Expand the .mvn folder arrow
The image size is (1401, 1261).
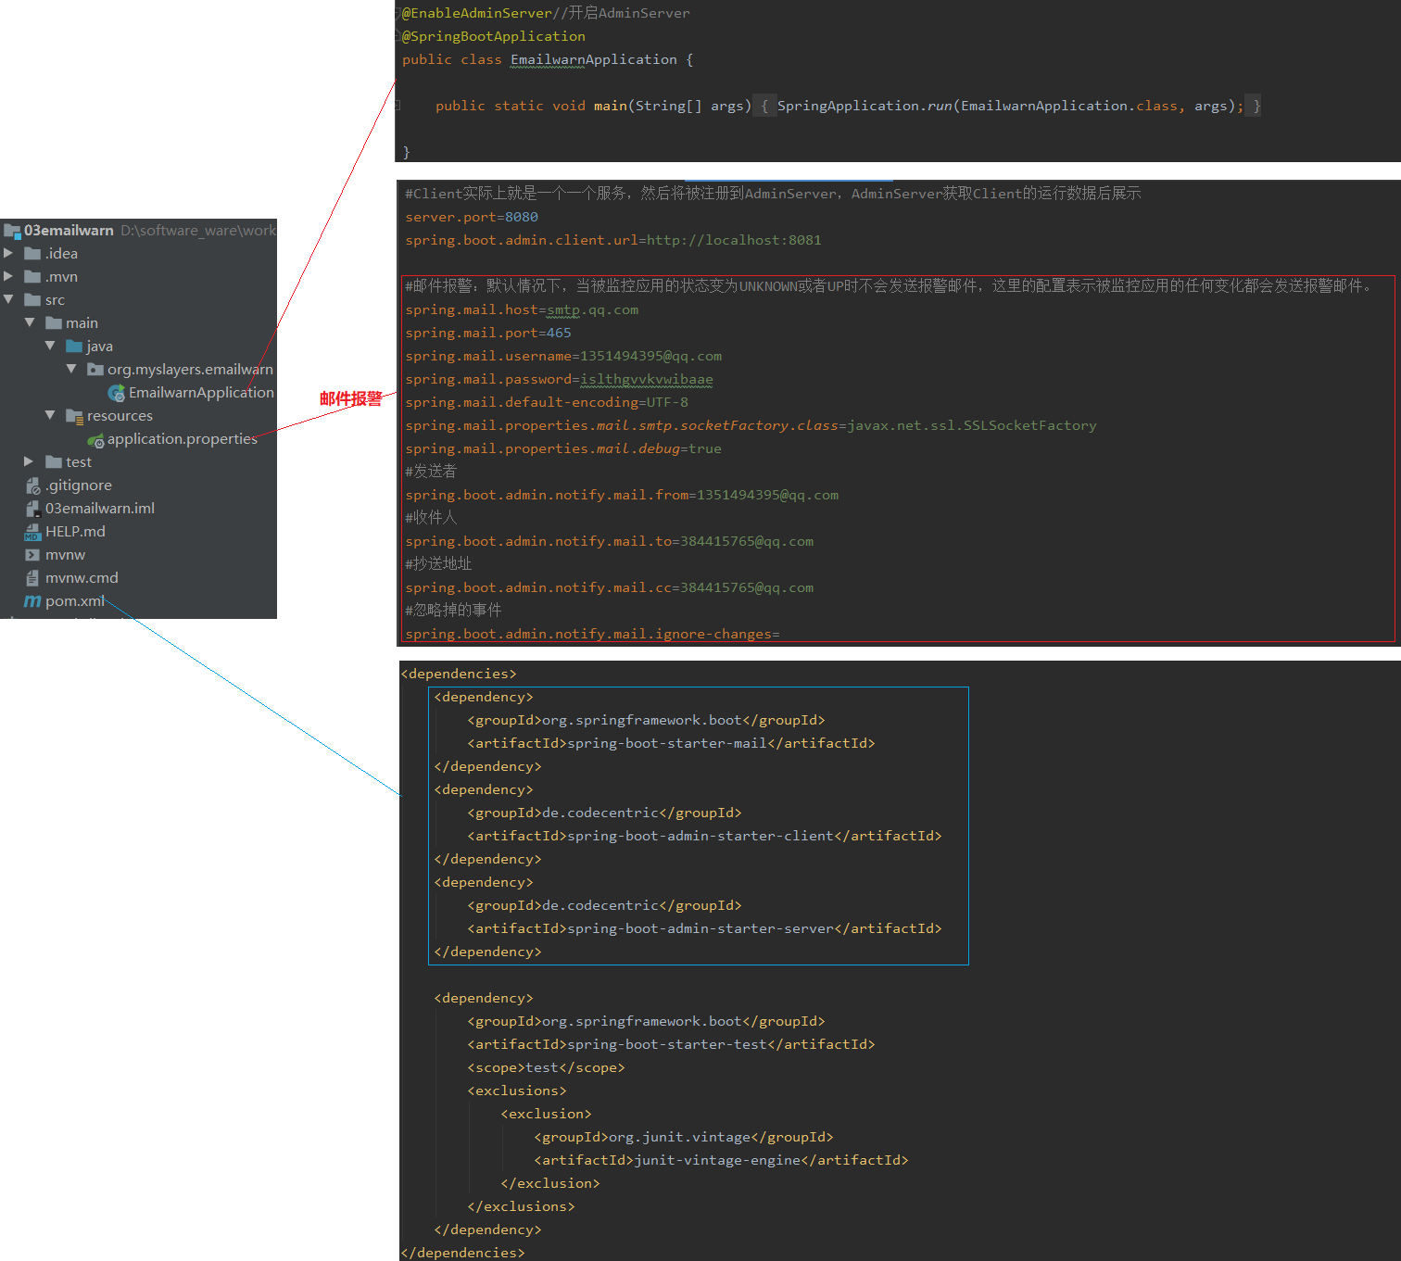click(8, 276)
